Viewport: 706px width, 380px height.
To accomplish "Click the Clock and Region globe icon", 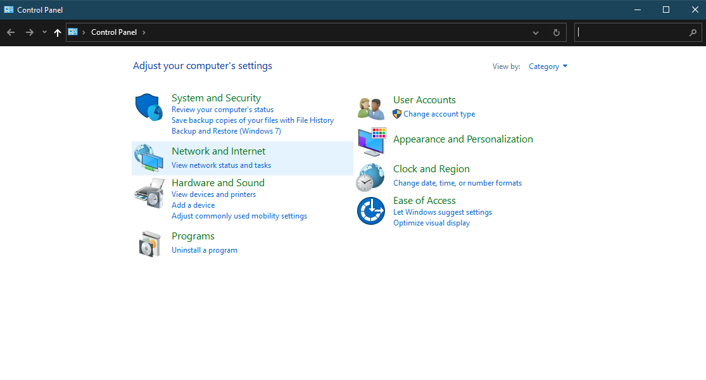I will point(371,177).
